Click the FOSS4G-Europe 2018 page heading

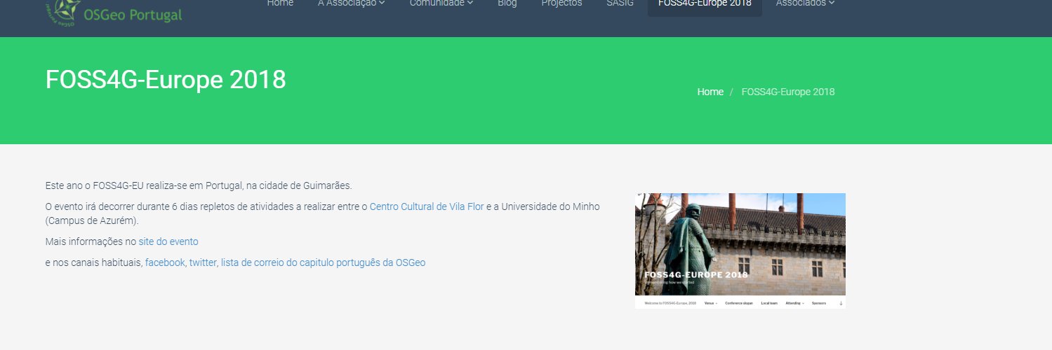click(166, 80)
